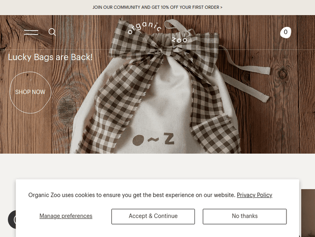Open Manage preferences for cookies
The height and width of the screenshot is (237, 315).
pyautogui.click(x=66, y=216)
